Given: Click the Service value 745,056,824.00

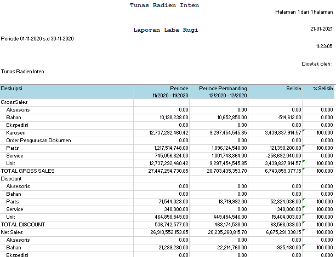Looking at the screenshot, I should (172, 156).
